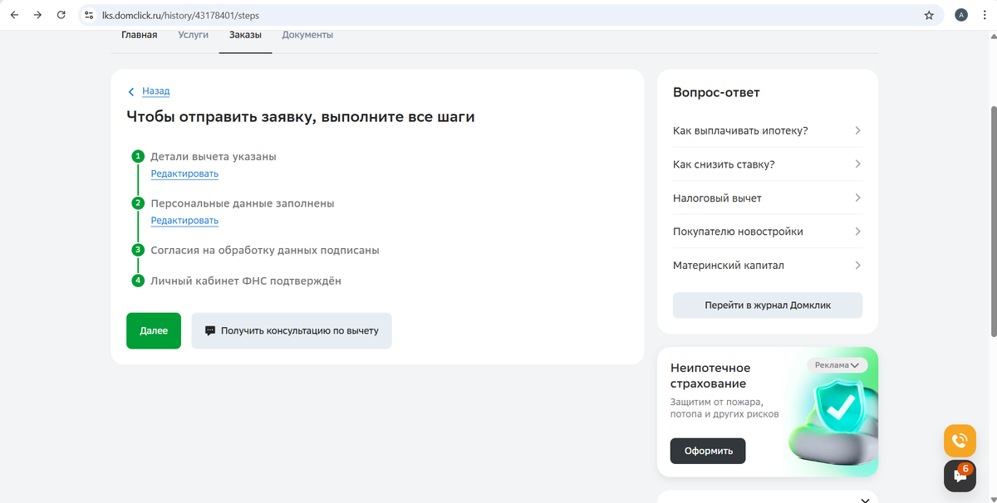Expand the 'Как снизить ставку?' chevron
997x503 pixels.
[x=857, y=164]
